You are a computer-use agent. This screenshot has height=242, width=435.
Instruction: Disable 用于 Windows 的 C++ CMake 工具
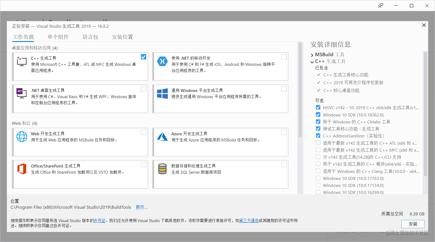click(318, 122)
